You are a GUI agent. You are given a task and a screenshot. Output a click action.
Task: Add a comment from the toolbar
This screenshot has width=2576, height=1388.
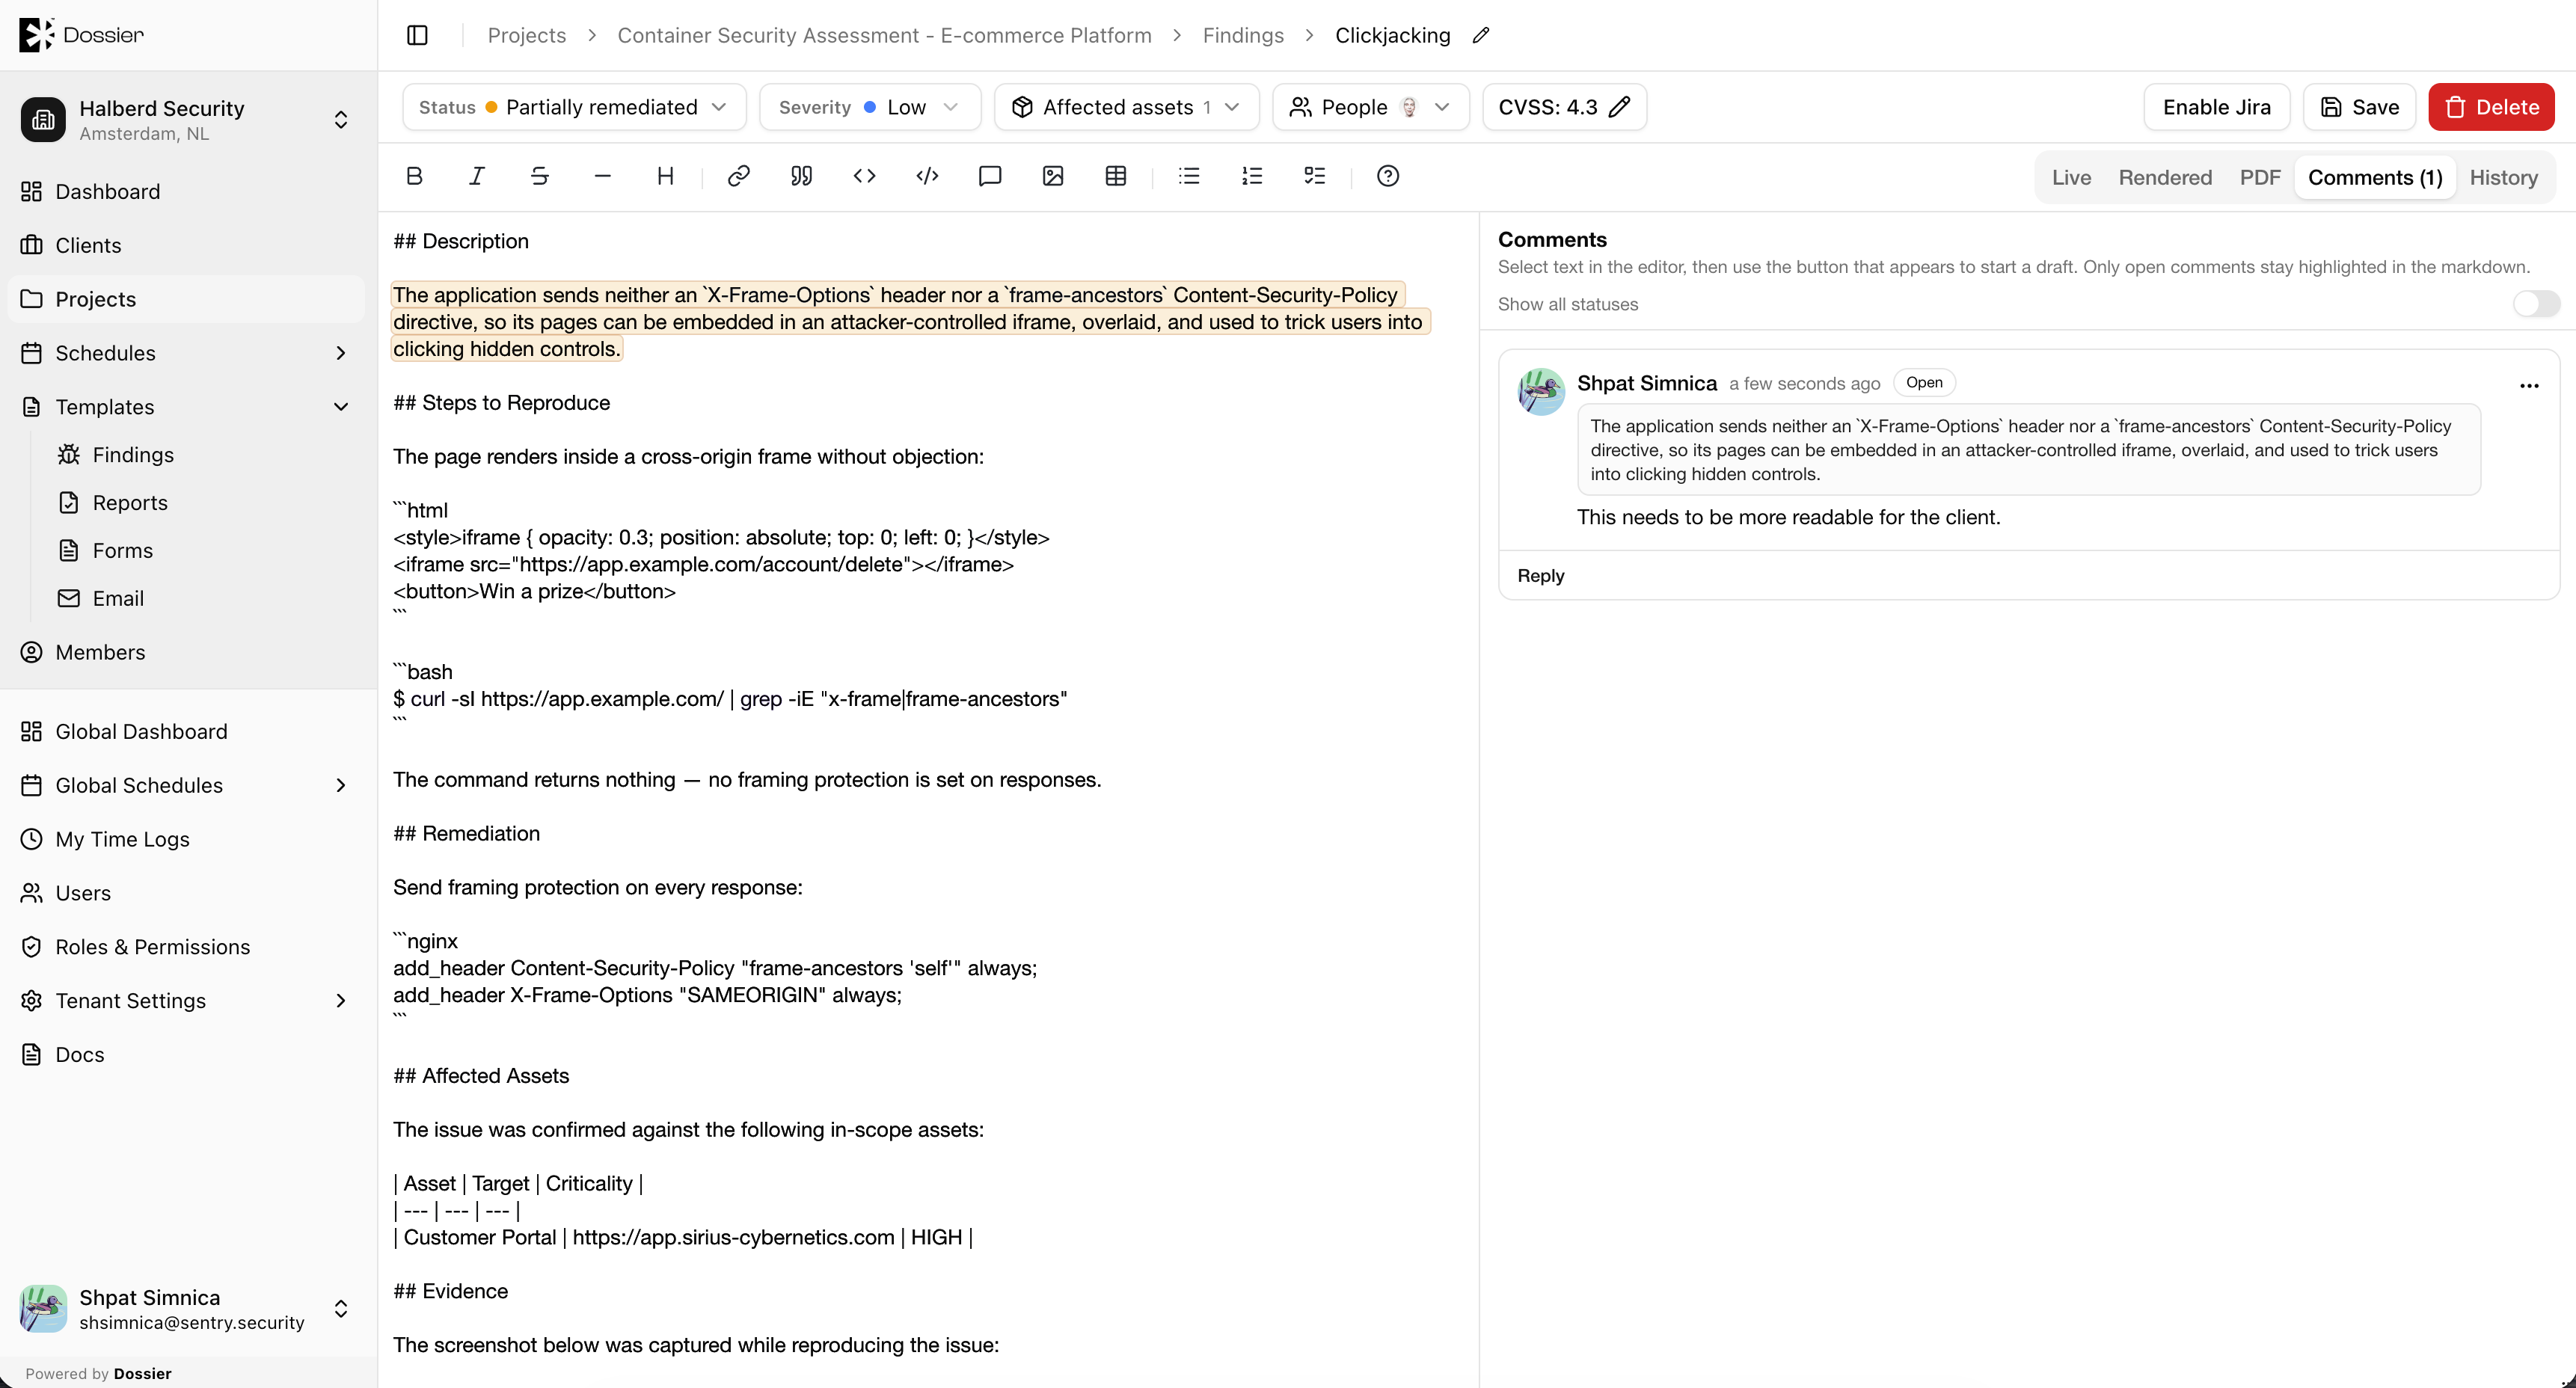(x=990, y=176)
